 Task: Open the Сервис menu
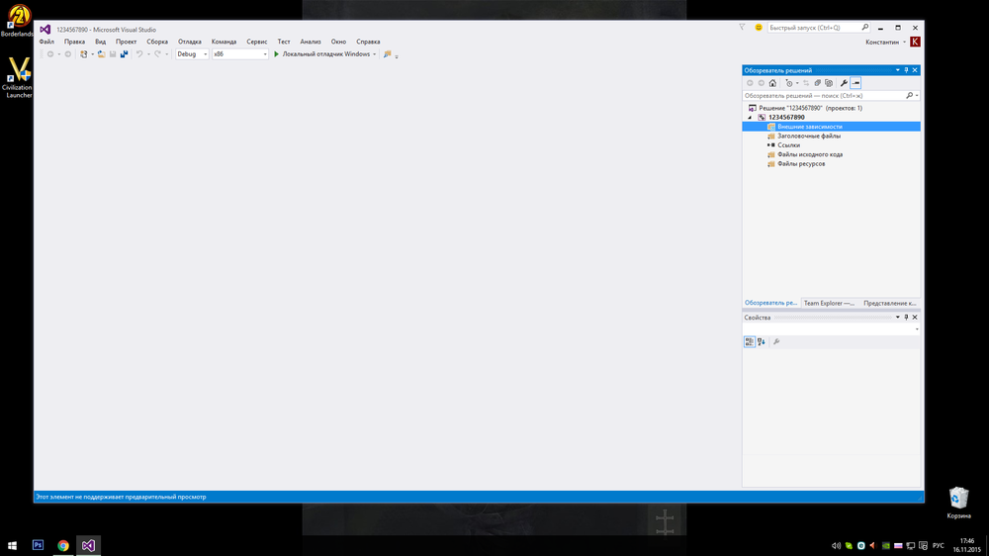click(257, 42)
